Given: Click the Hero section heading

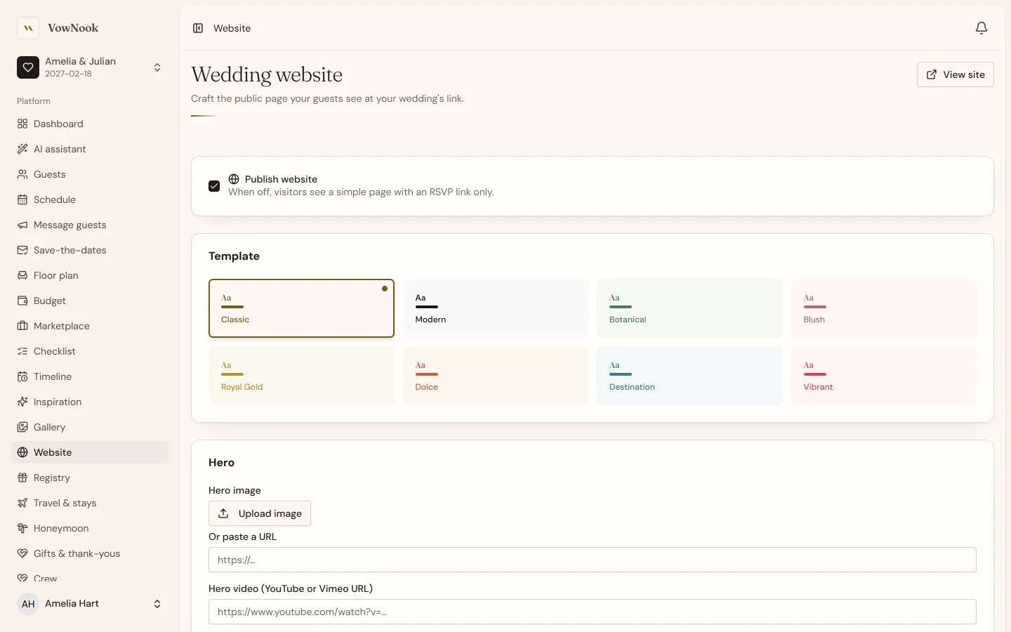Looking at the screenshot, I should pyautogui.click(x=221, y=463).
